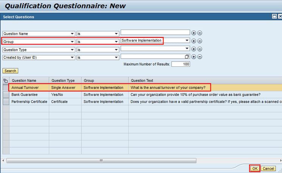The image size is (282, 173).
Task: Open the Software Implementation group dropdown
Action: 187,41
